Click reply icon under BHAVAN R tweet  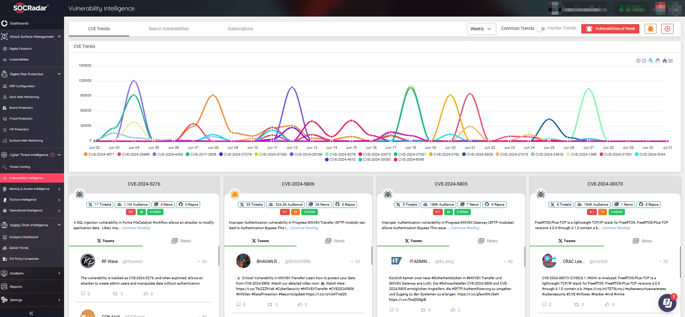[x=238, y=305]
